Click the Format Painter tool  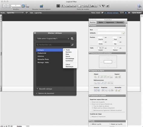(108, 6)
